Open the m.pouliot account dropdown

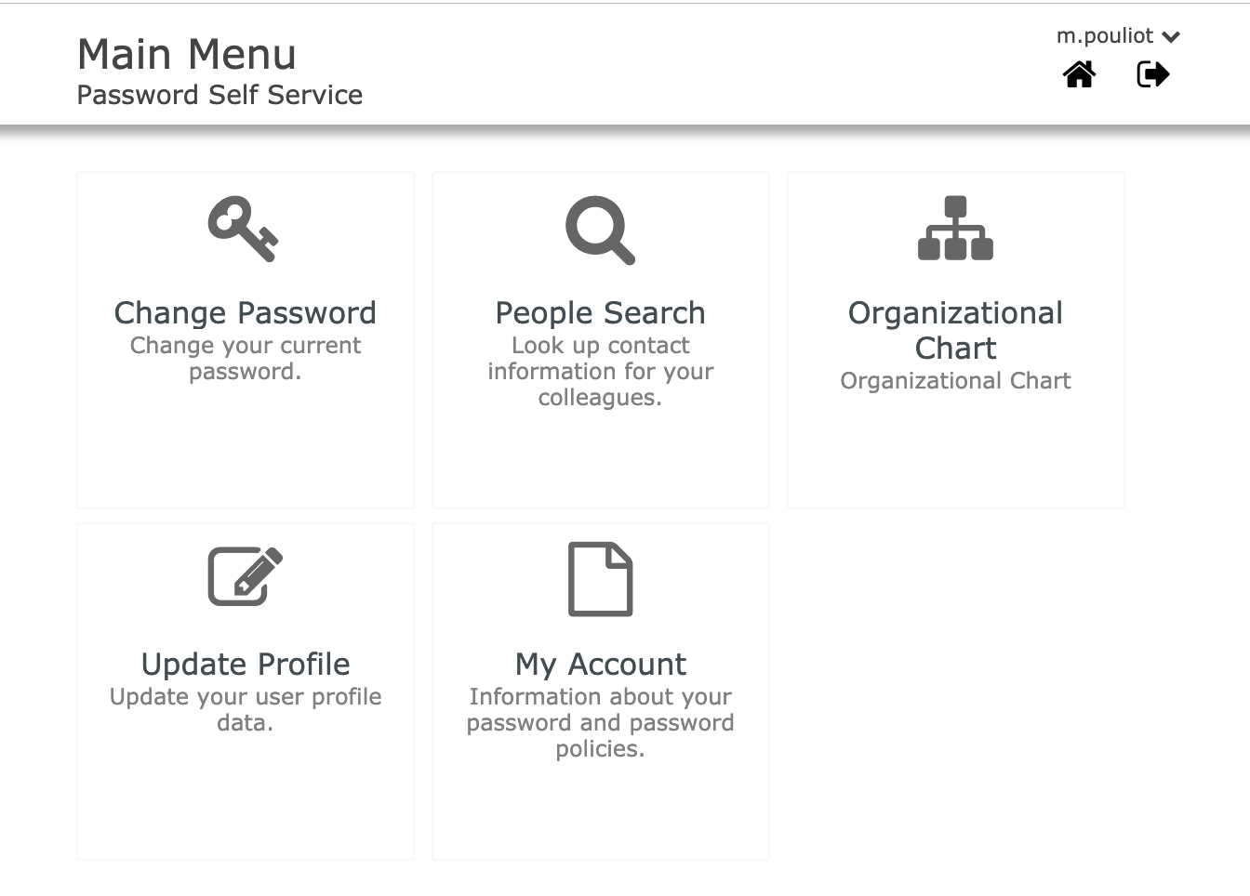1115,35
